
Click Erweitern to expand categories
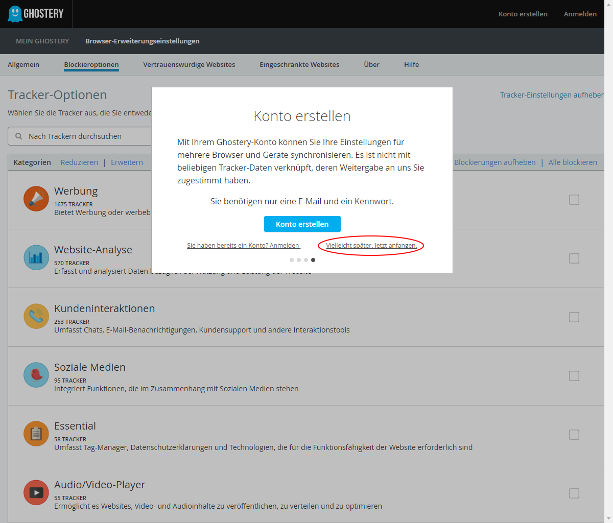click(x=127, y=162)
